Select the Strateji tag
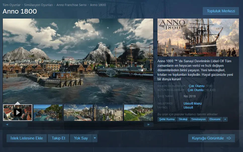The width and height of the screenshot is (243, 152). 183,119
